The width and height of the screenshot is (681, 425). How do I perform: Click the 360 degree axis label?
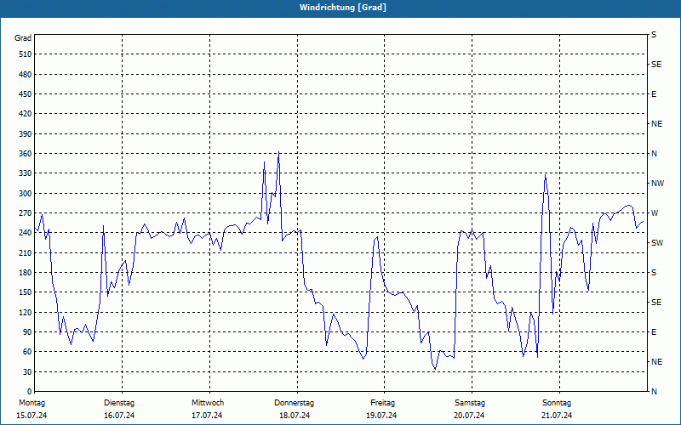[x=26, y=154]
